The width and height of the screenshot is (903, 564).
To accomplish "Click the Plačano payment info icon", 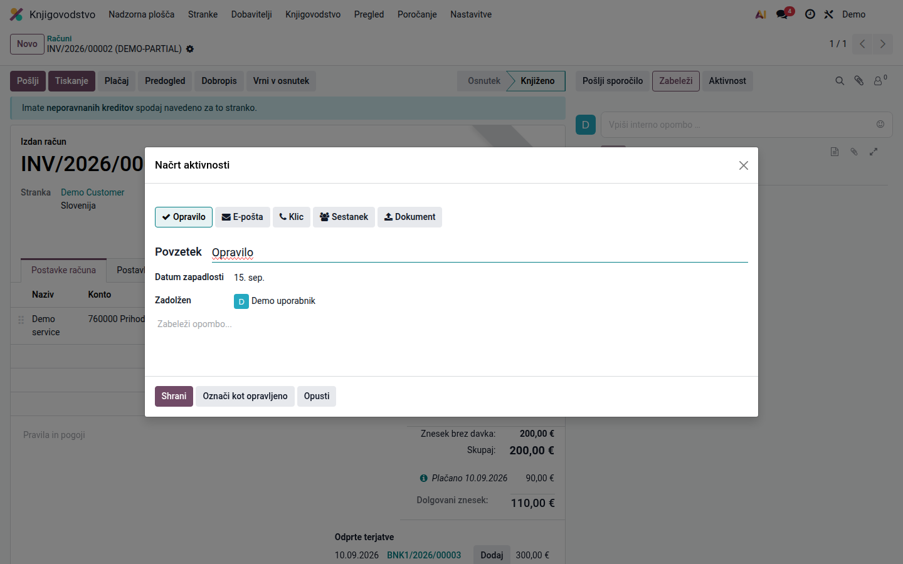I will click(x=424, y=478).
